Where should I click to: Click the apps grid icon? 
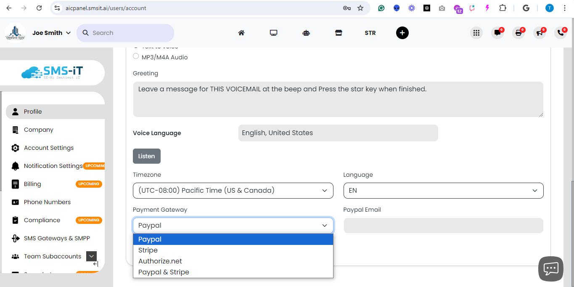[476, 32]
